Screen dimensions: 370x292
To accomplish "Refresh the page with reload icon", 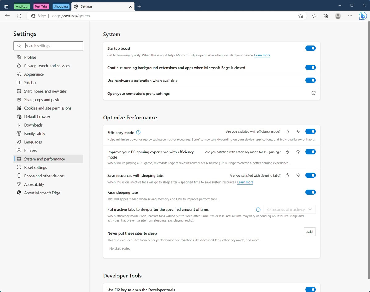I will 19,16.
